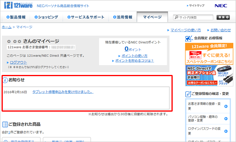Focus the サイト内検索 search field
Image resolution: width=236 pixels, height=142 pixels.
click(x=193, y=17)
